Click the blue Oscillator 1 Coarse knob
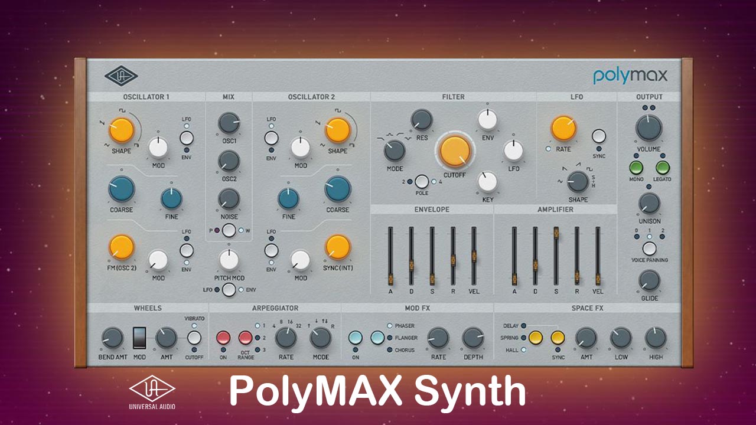The width and height of the screenshot is (756, 425). pyautogui.click(x=122, y=189)
